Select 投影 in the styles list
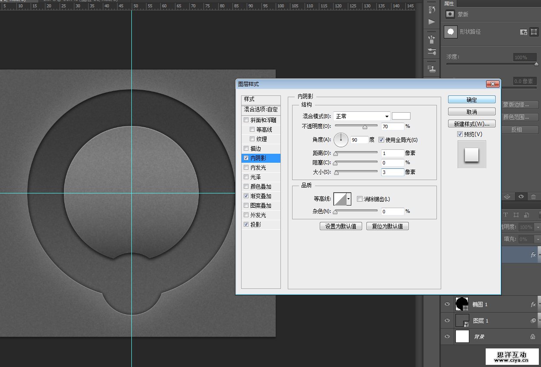 pos(255,225)
